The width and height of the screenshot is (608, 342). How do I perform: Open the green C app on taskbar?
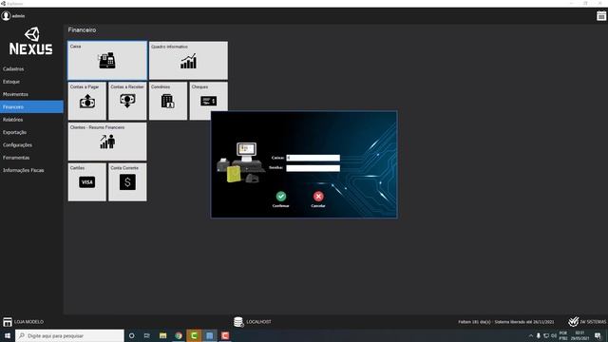tap(194, 335)
